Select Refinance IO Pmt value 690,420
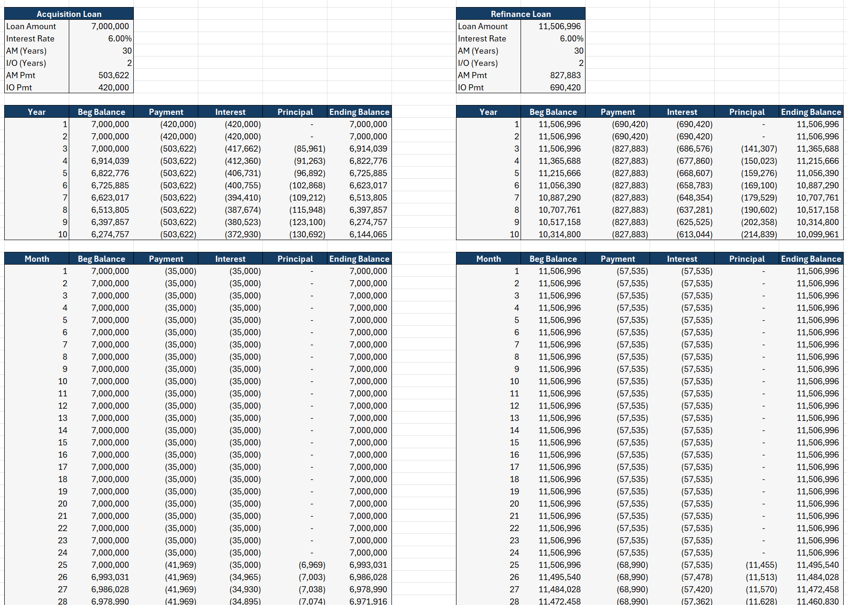The image size is (847, 605). 553,88
